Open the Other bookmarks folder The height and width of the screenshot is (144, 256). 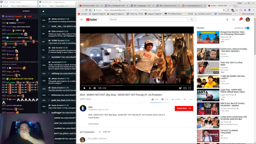point(246,14)
